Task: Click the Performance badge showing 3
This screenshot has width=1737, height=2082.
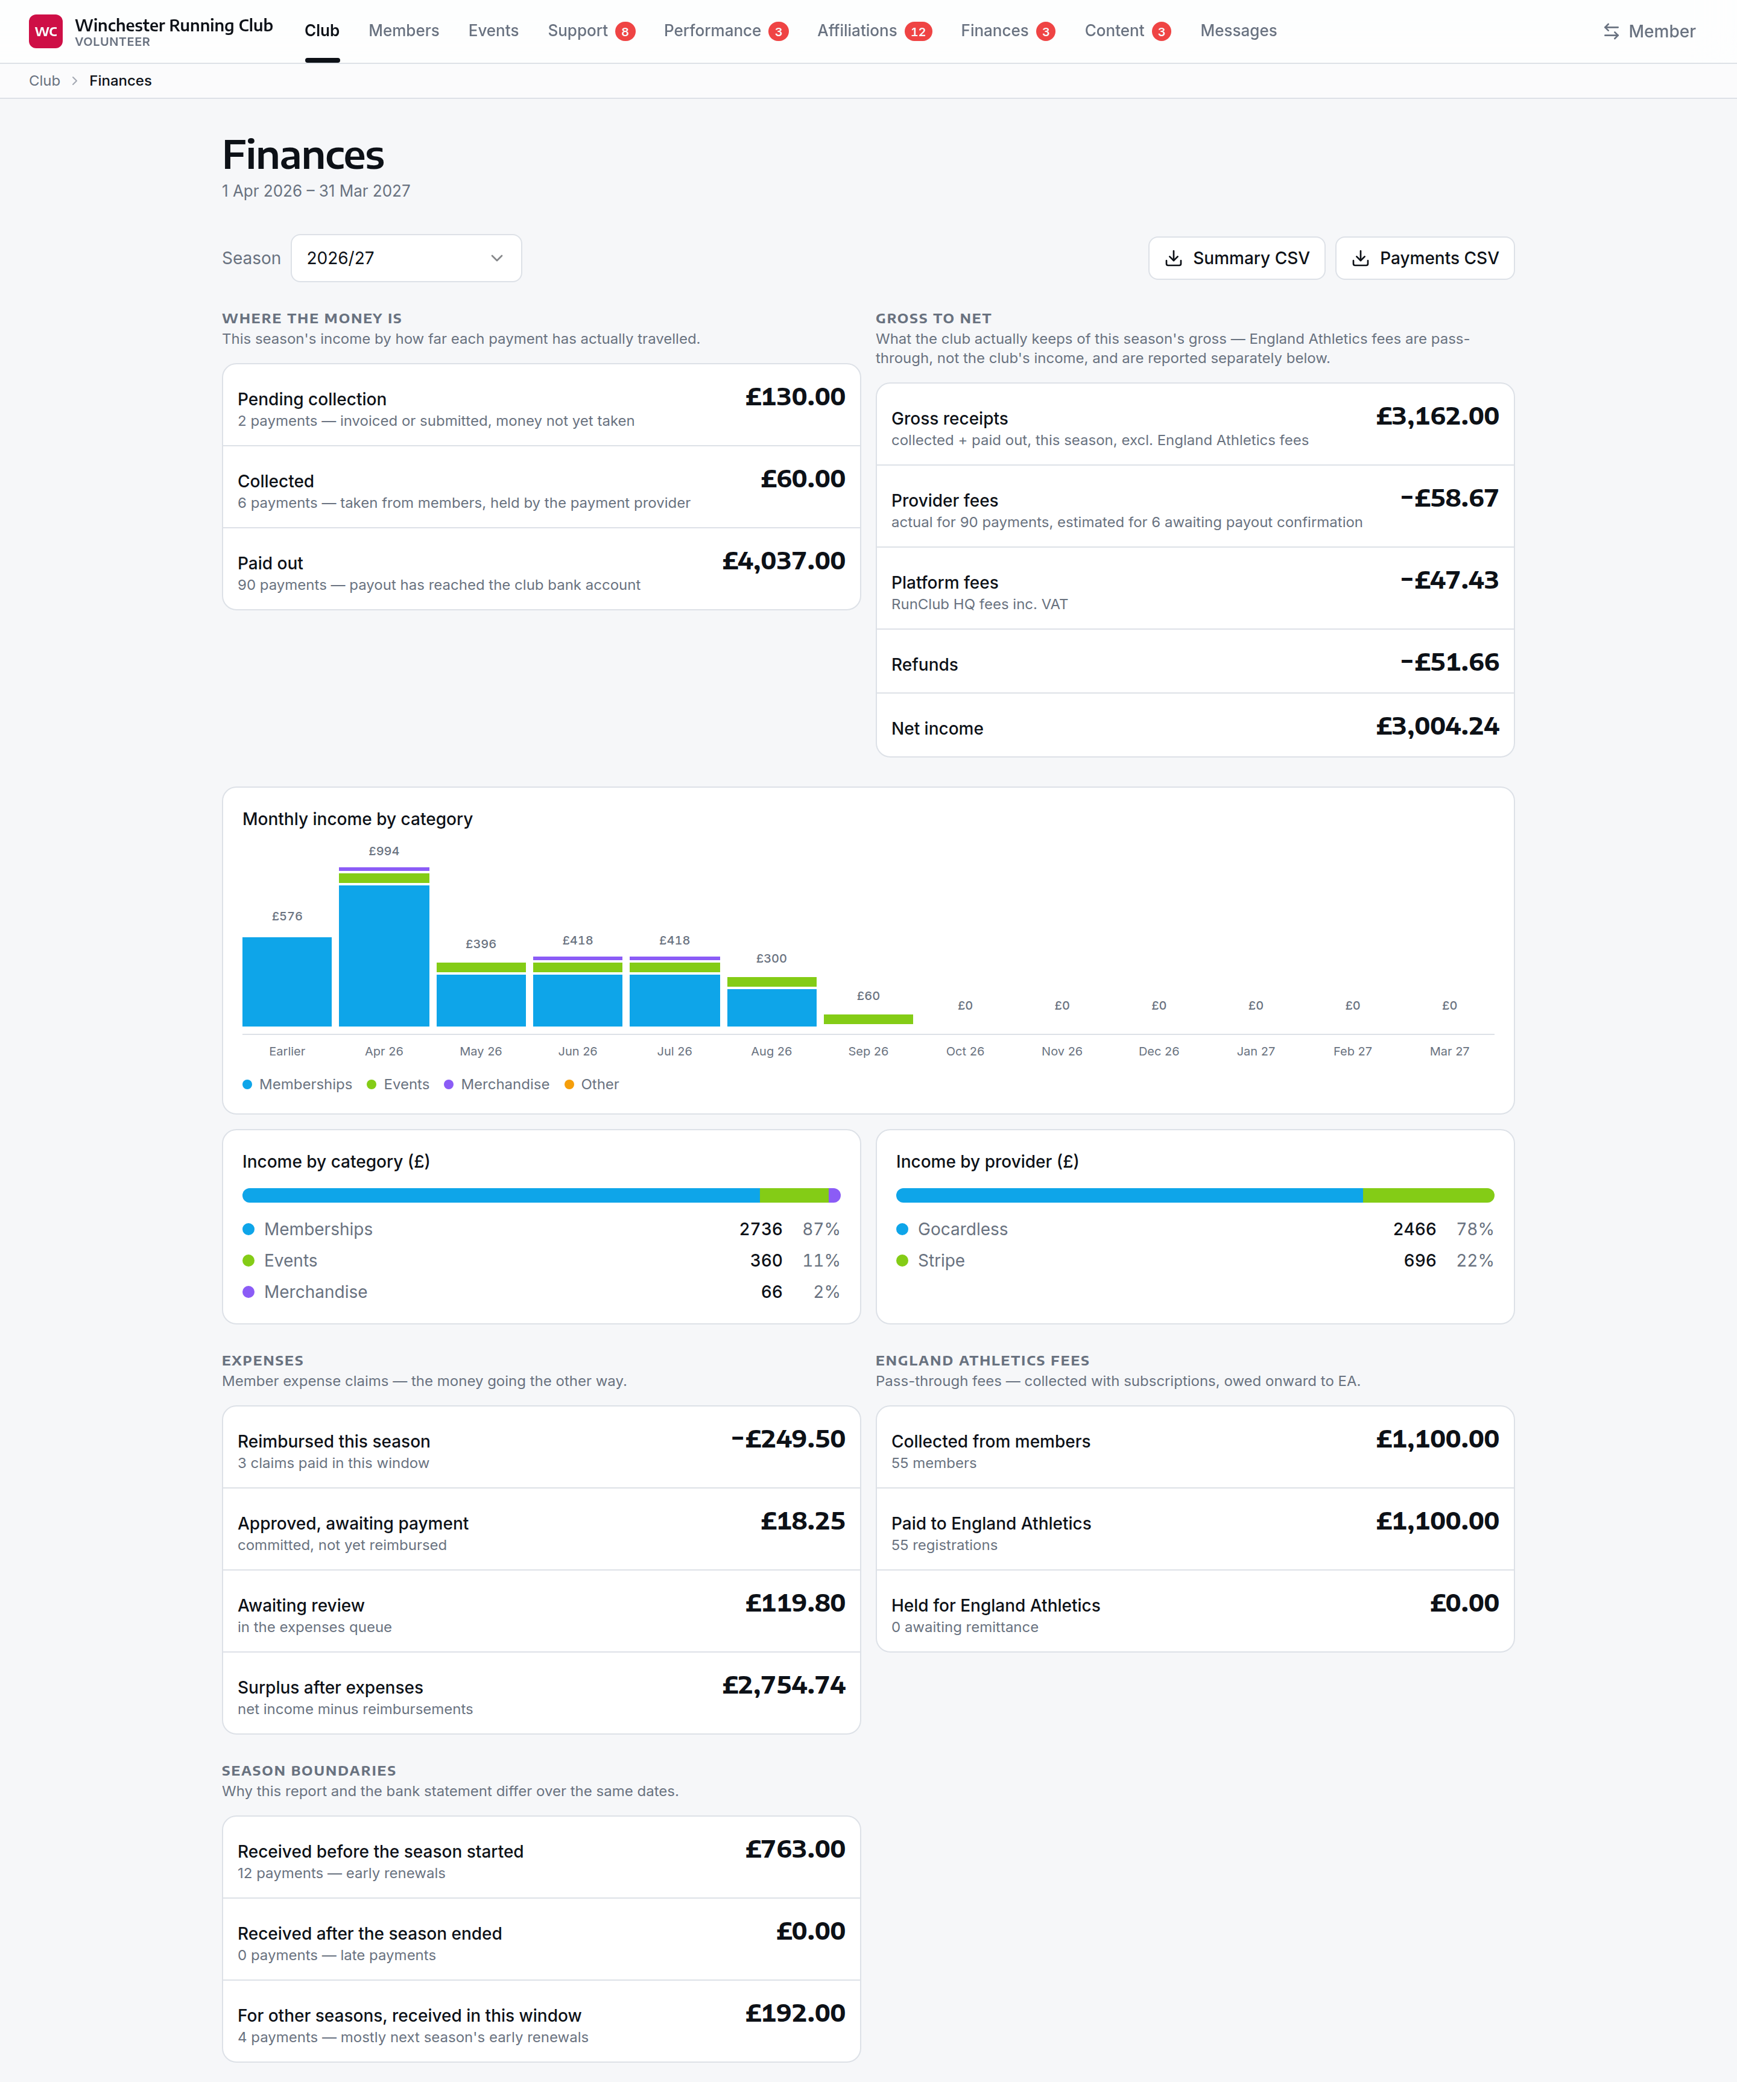Action: tap(778, 32)
